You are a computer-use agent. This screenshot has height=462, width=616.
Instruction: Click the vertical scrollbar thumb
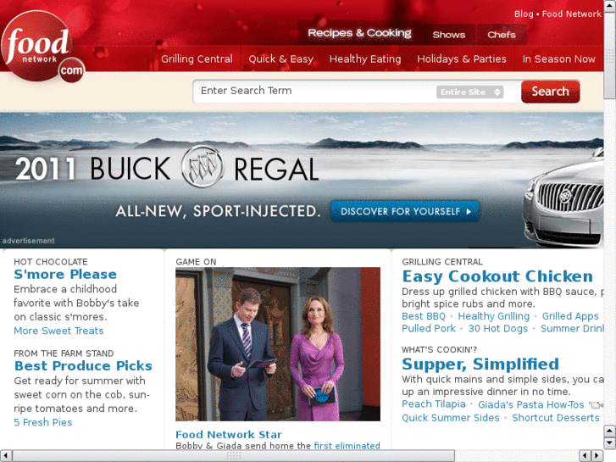610,55
